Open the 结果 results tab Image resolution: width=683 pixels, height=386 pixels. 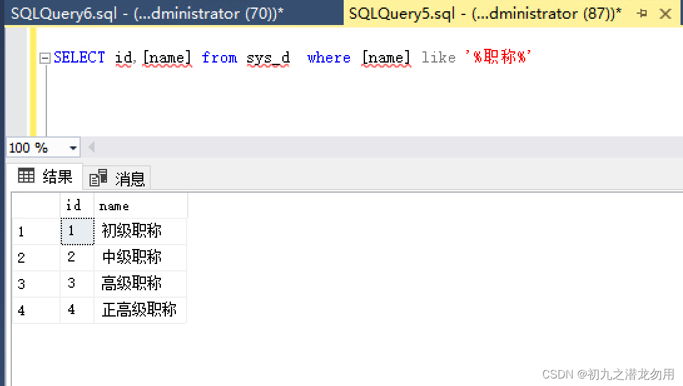45,176
